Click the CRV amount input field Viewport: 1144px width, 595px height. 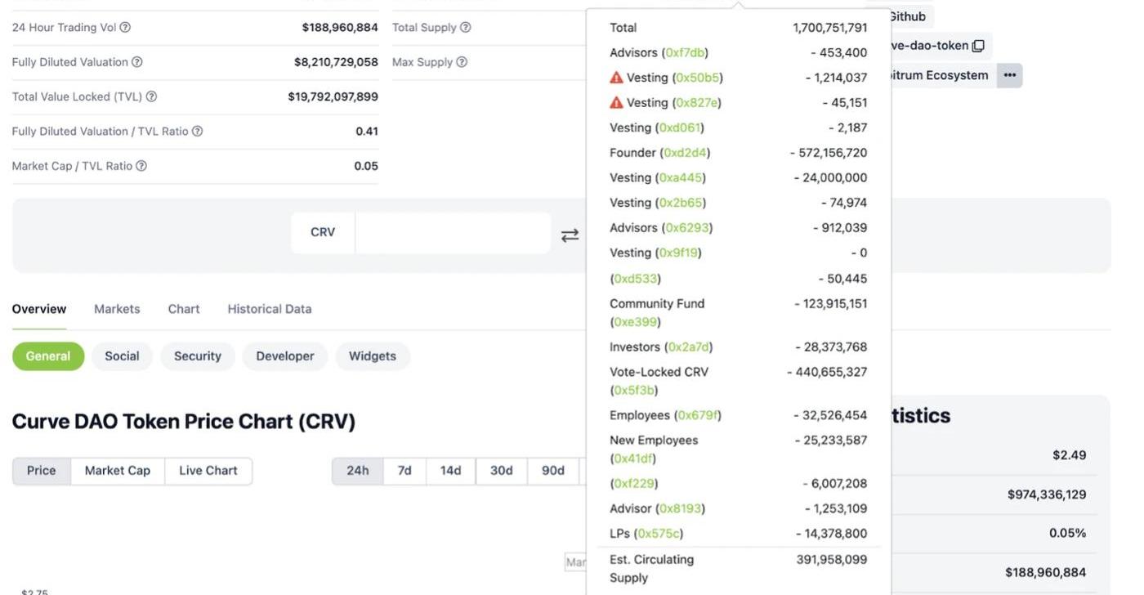453,233
